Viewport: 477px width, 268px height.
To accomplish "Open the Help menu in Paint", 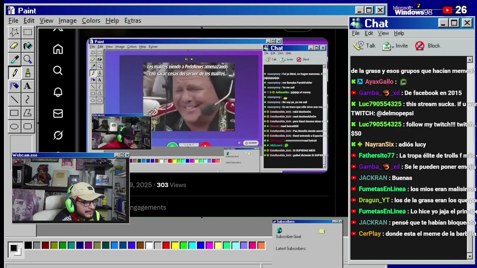I will (112, 20).
